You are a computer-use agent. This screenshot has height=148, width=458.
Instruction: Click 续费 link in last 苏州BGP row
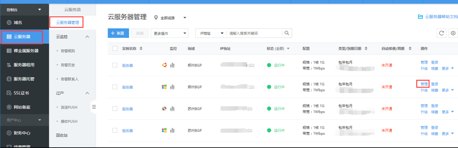coord(435,134)
